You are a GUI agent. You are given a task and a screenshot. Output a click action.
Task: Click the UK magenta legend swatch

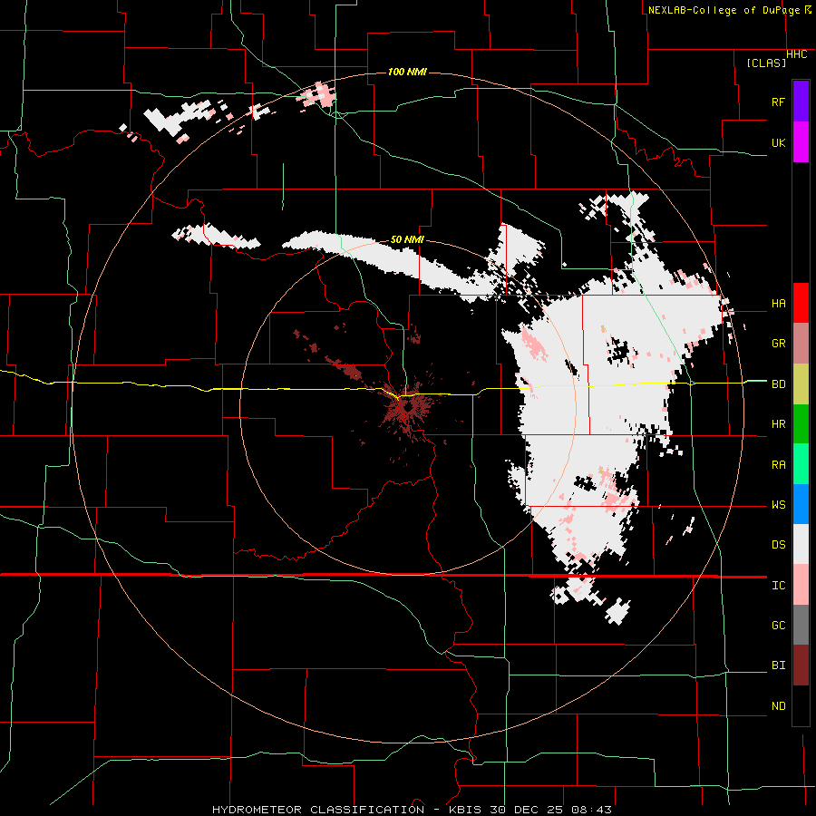click(x=801, y=142)
